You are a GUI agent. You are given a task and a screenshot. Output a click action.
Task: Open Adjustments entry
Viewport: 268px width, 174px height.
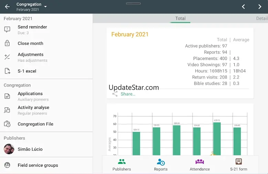tap(46, 57)
